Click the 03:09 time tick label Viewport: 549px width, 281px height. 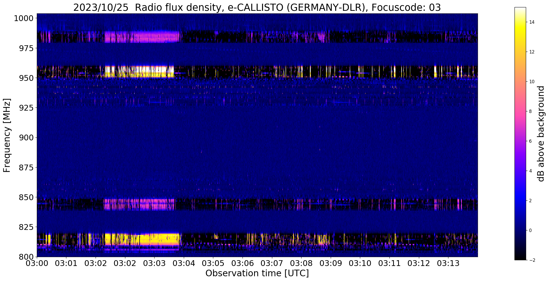[331, 263]
